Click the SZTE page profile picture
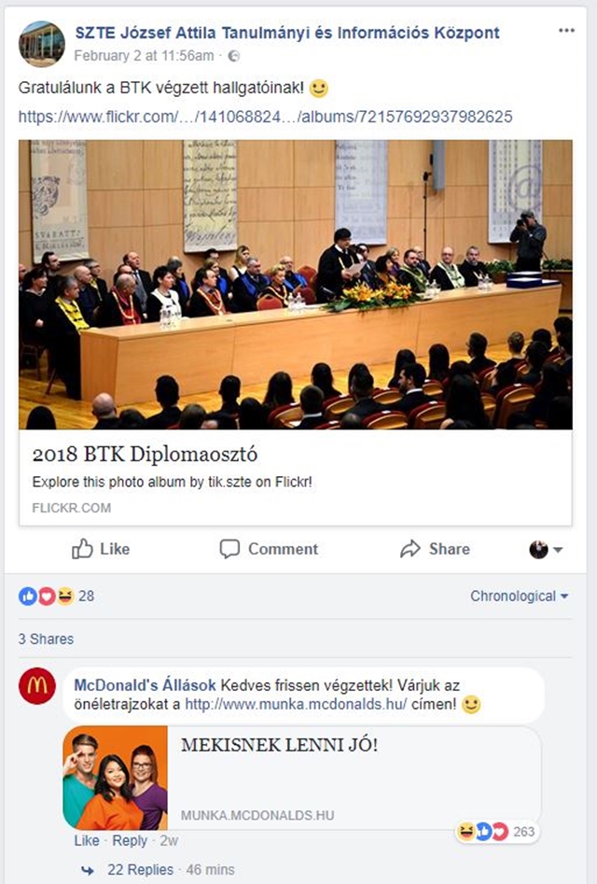Screen dimensions: 597x884 [41, 44]
